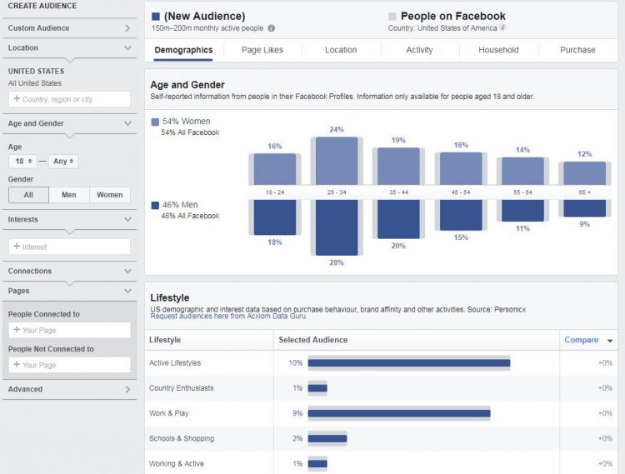This screenshot has width=625, height=474.
Task: Click the Request audiences from Acxiom Data Guru link
Action: coord(229,317)
